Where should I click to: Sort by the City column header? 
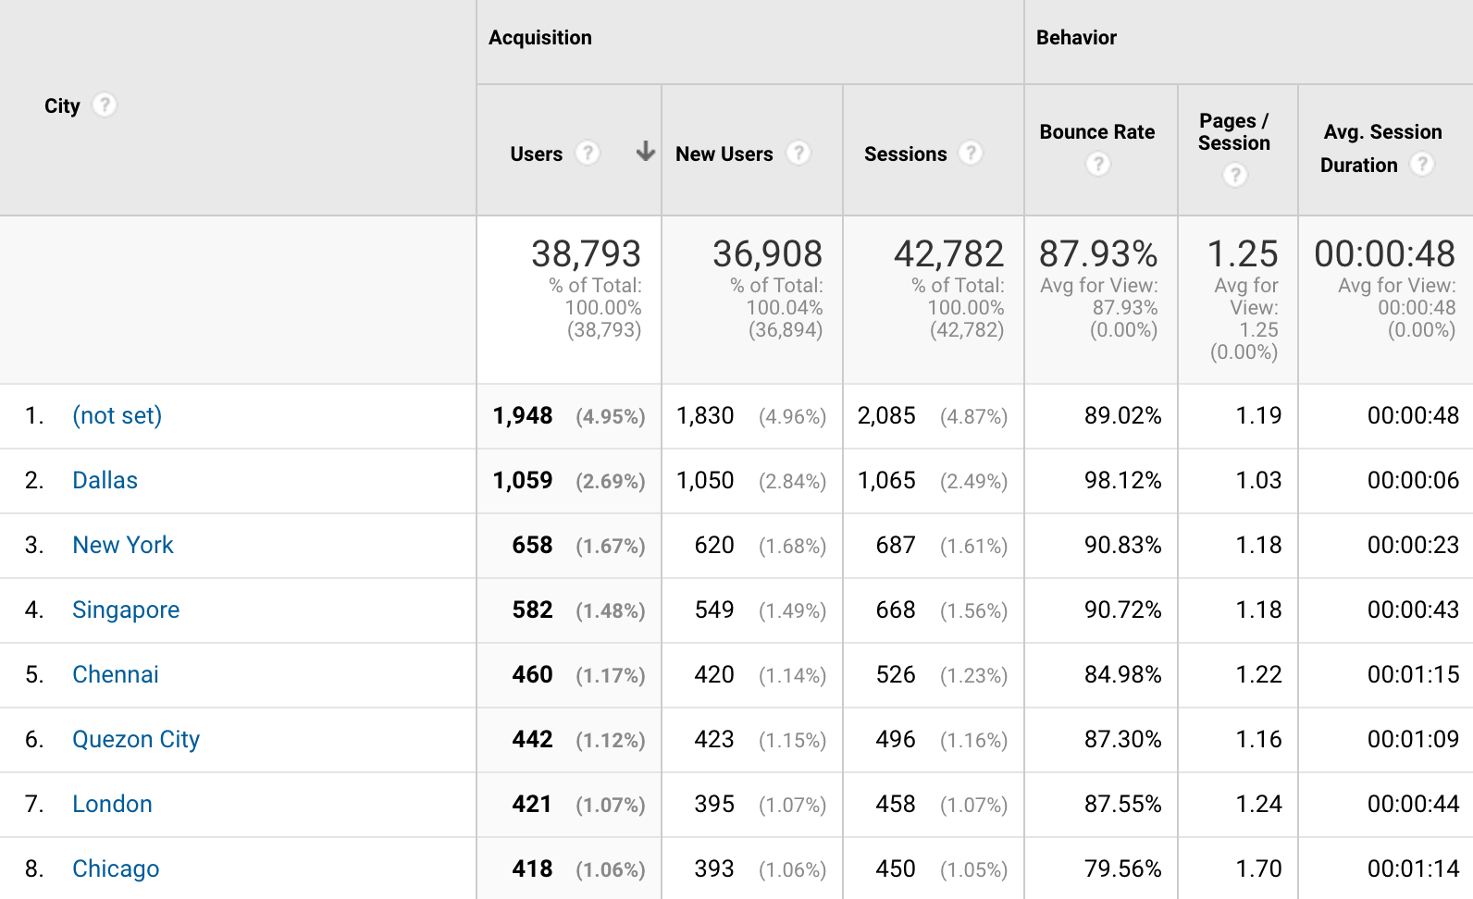point(62,106)
